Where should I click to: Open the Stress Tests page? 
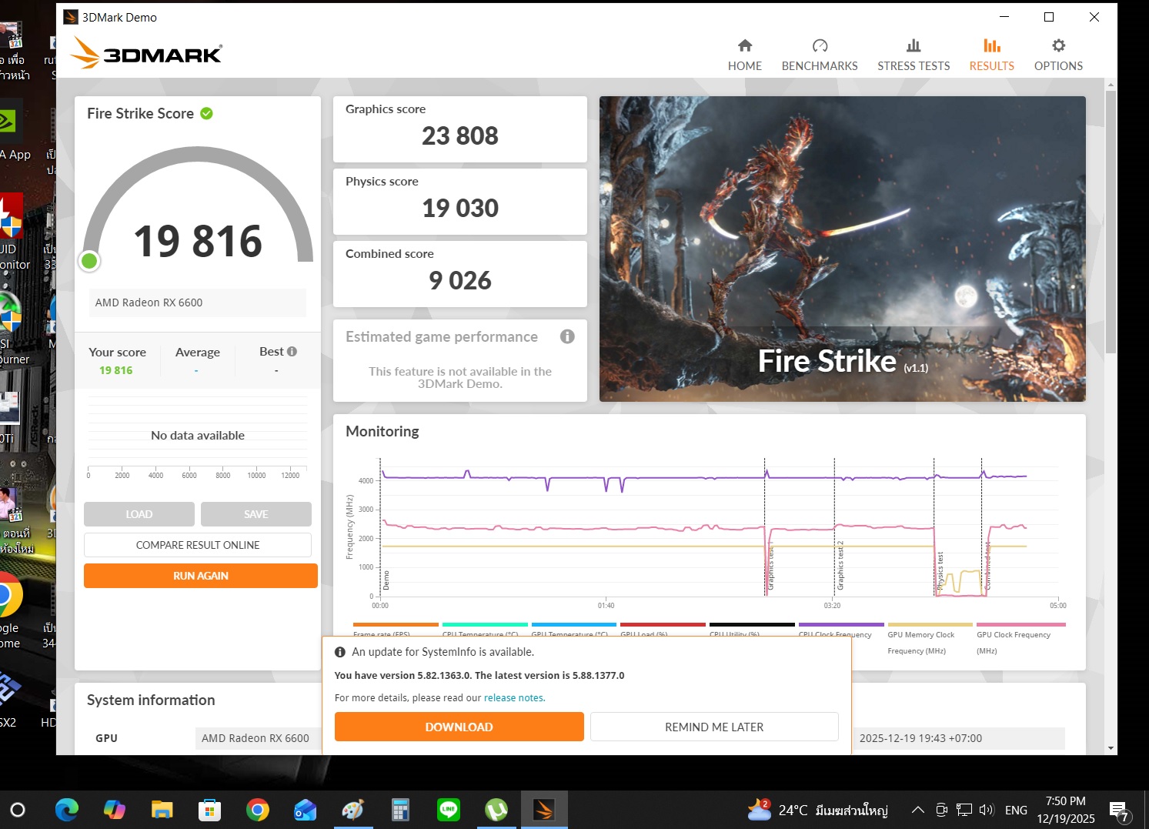click(913, 55)
